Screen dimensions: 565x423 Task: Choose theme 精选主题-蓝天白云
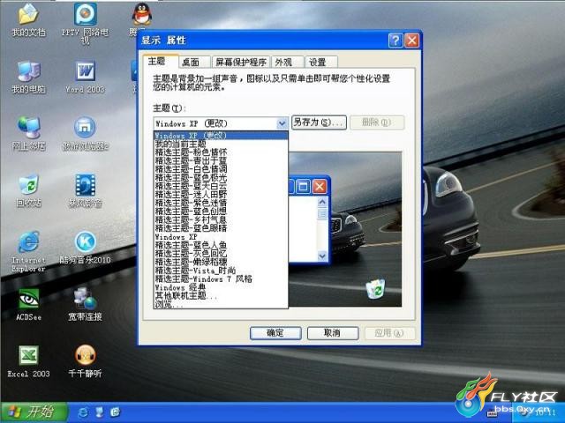click(221, 186)
